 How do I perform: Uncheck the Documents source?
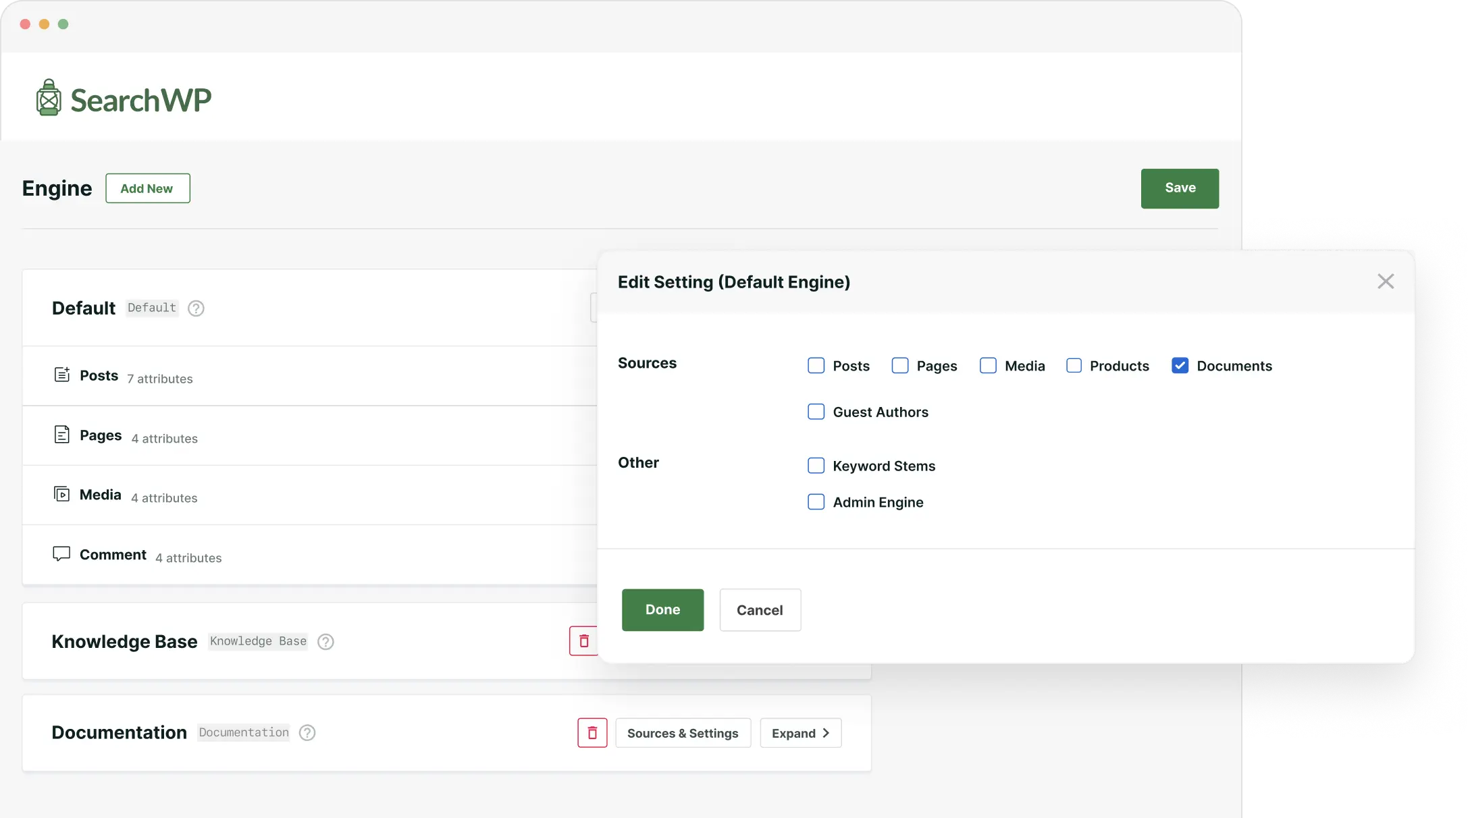coord(1180,365)
